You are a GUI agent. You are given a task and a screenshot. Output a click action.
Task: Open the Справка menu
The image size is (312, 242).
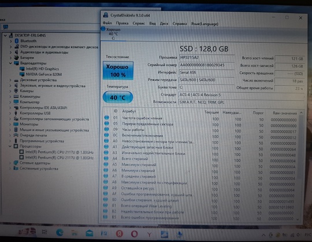point(180,24)
